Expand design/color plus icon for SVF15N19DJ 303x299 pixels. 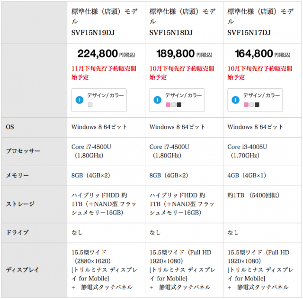point(80,100)
